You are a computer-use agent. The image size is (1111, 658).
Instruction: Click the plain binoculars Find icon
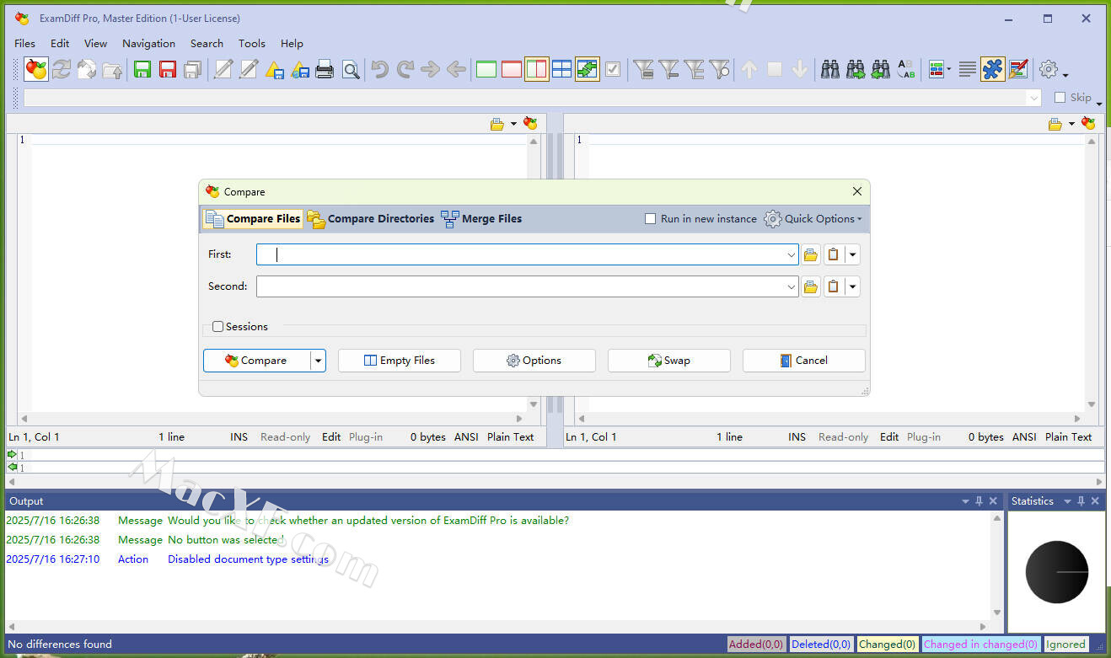pos(830,70)
